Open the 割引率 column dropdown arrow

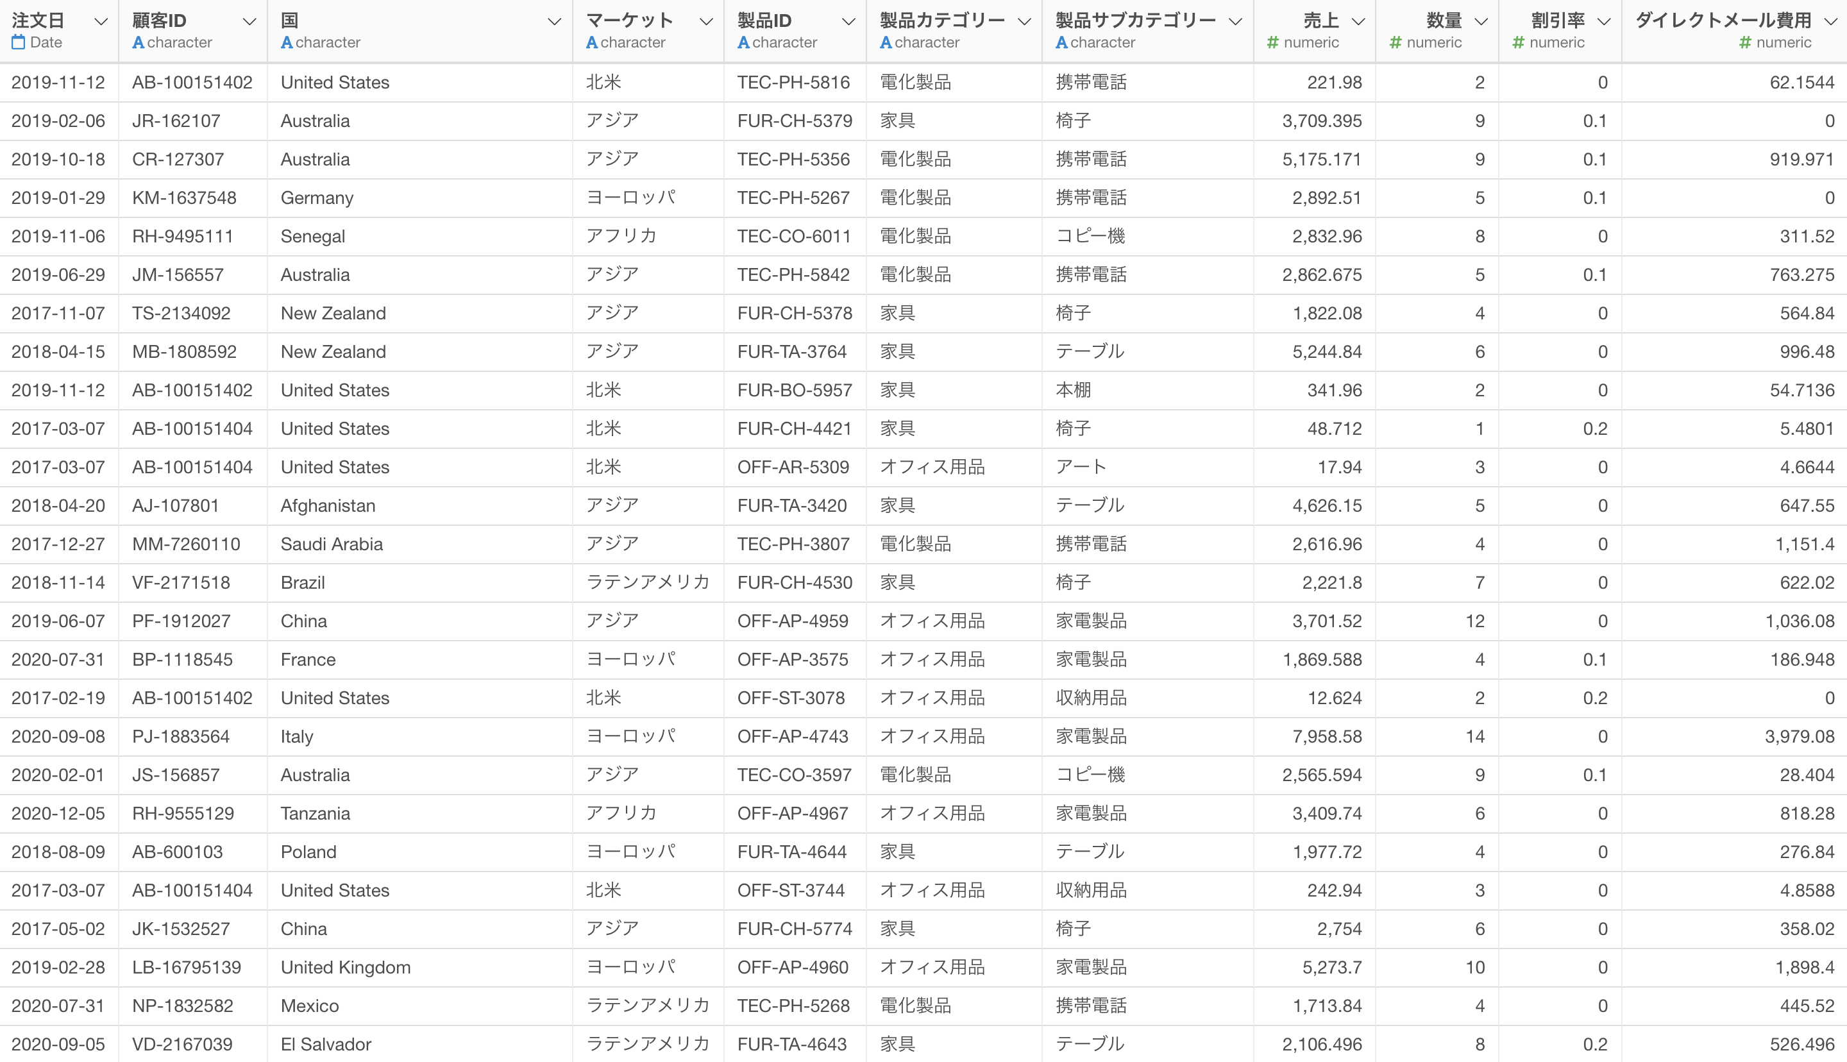[1603, 22]
